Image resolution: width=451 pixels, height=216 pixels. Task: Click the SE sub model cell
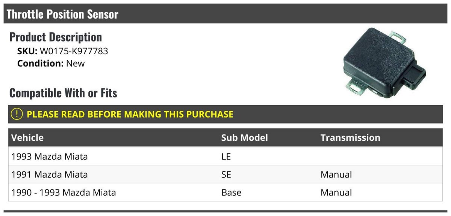[226, 174]
